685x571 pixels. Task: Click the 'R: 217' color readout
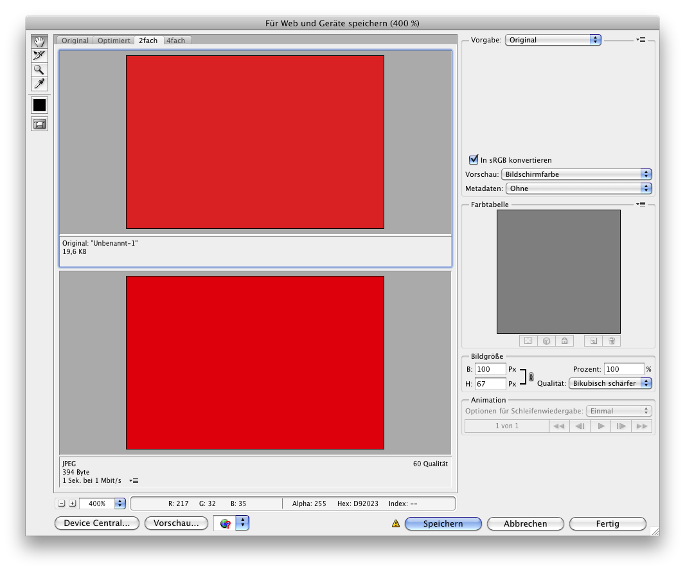(x=178, y=503)
